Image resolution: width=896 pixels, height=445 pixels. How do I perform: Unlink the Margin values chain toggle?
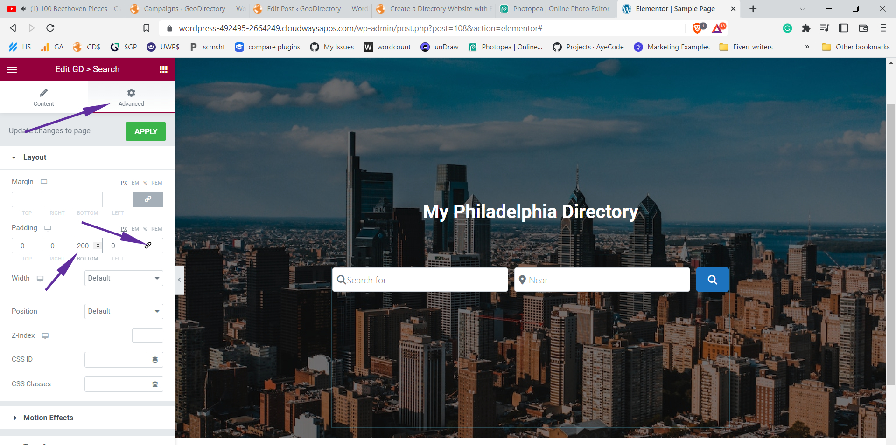pos(148,199)
